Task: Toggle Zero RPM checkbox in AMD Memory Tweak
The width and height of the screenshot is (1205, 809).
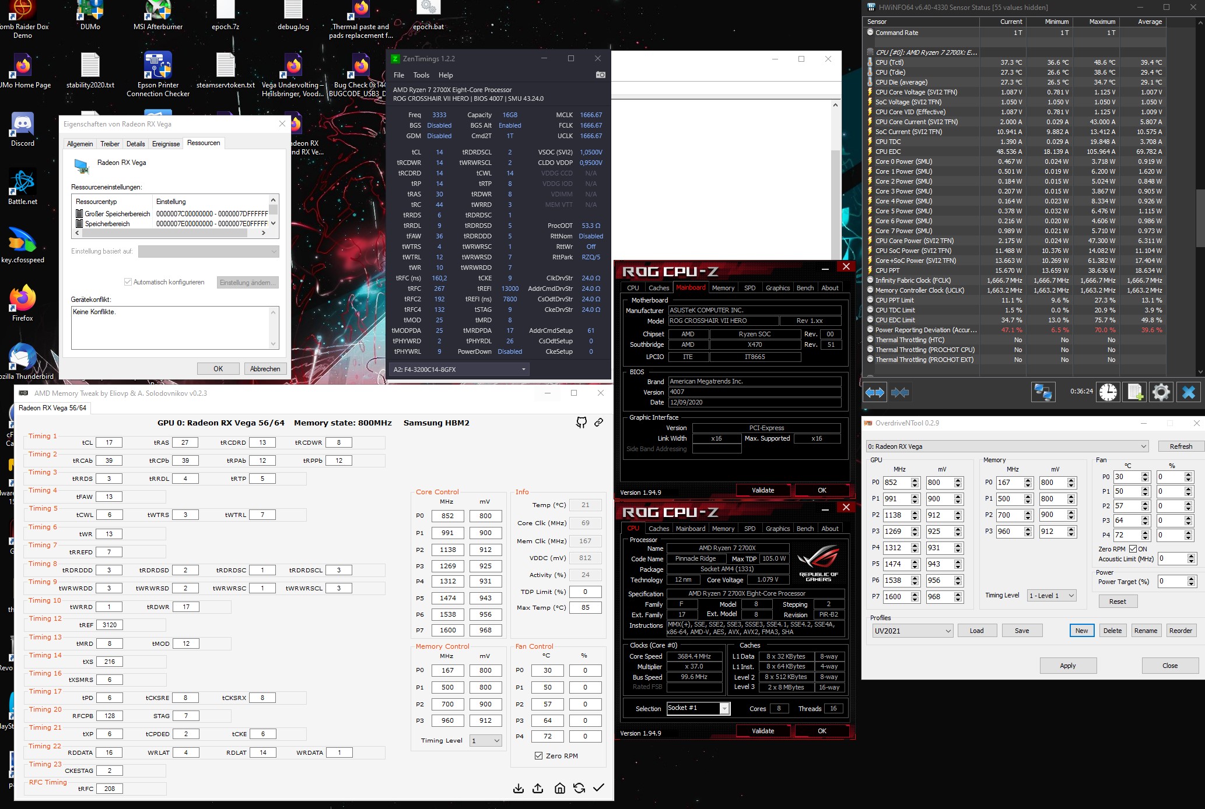Action: pos(538,756)
